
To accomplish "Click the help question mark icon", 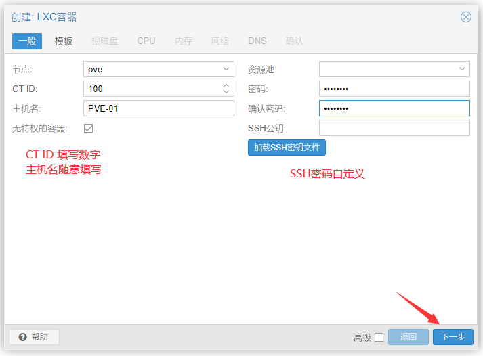I will pos(23,337).
